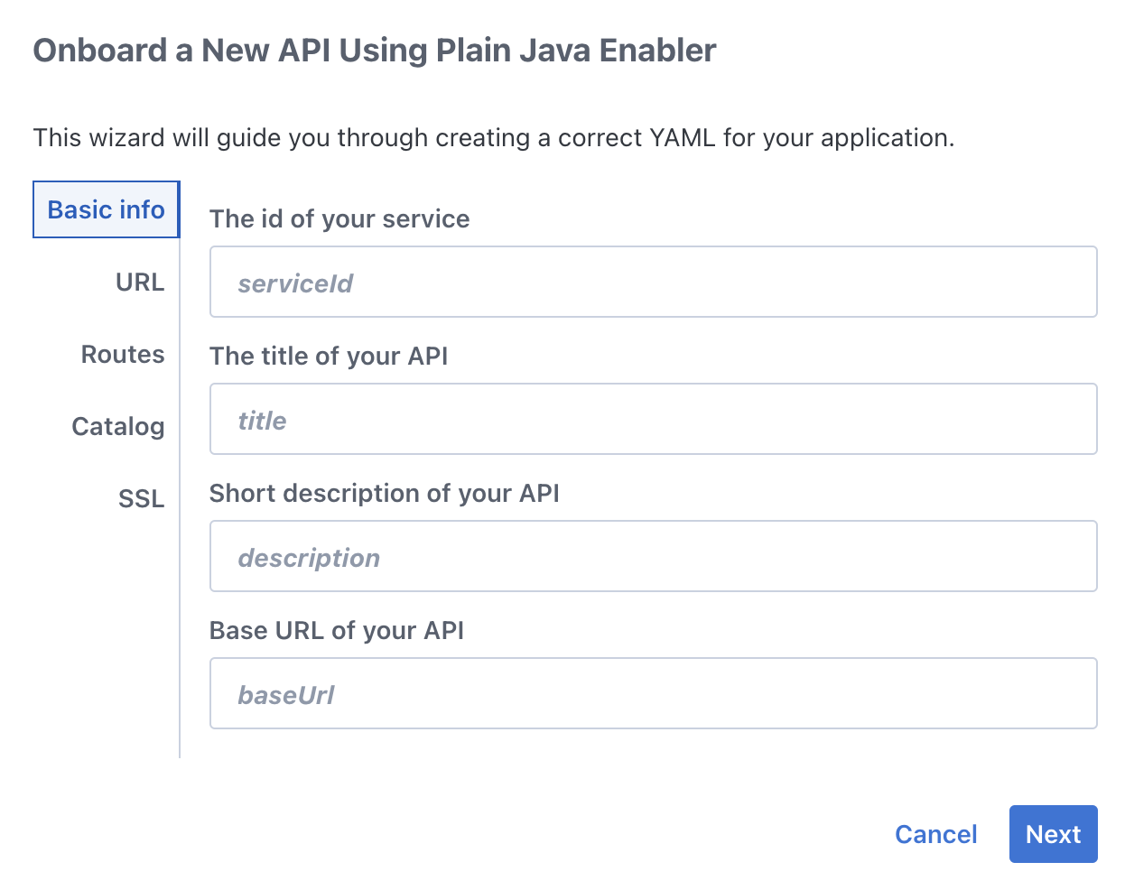1125x890 pixels.
Task: Click the baseUrl input field
Action: pyautogui.click(x=653, y=694)
